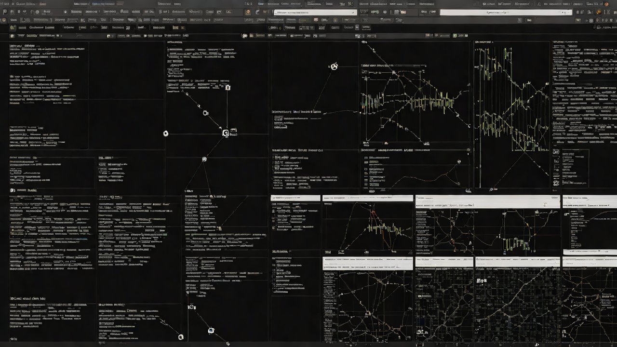Expand the dropdown at right end of wide white field
617x347 pixels.
[568, 13]
